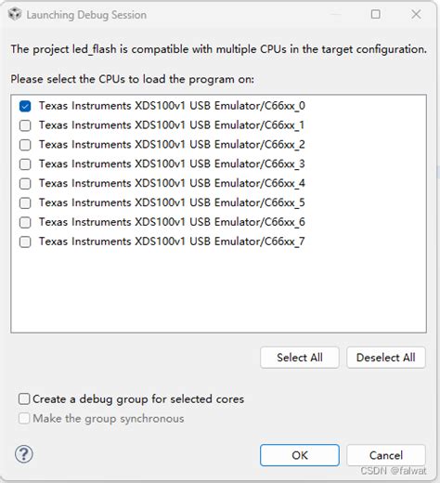Enable Create a debug group for selected cores
Image resolution: width=440 pixels, height=483 pixels.
coord(24,399)
